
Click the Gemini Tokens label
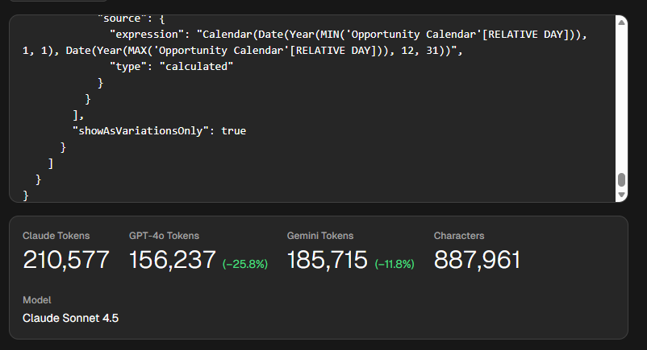tap(319, 236)
